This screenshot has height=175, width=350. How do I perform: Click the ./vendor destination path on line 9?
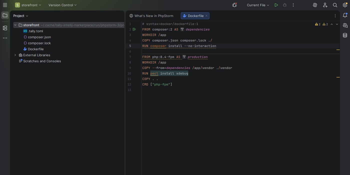[x=224, y=68]
